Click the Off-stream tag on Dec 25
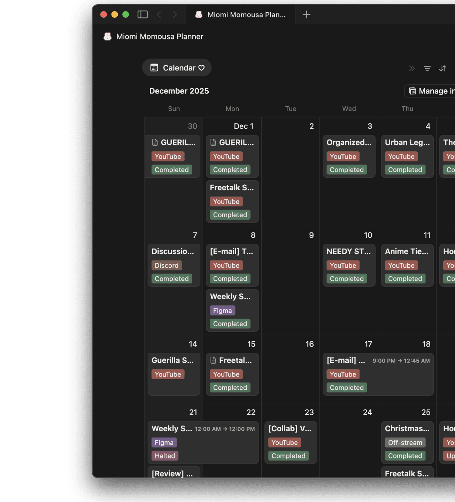Screen dimensions: 455x502 tap(405, 443)
